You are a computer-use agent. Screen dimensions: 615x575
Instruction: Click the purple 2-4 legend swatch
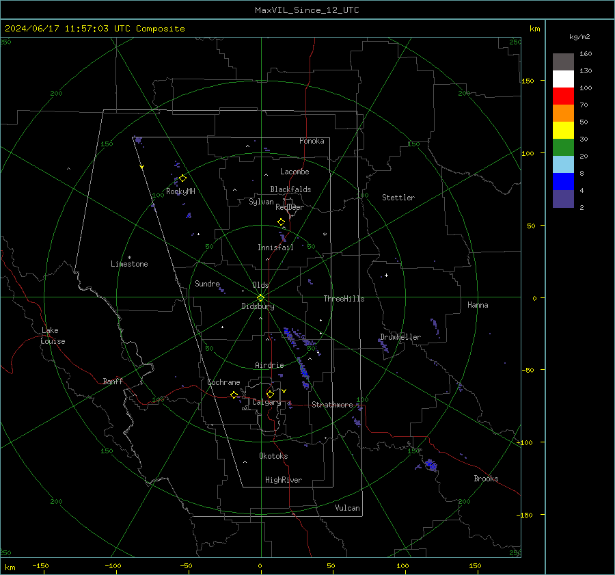coord(563,198)
